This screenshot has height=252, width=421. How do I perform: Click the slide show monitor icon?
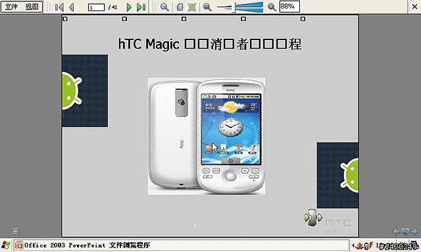tap(405, 231)
